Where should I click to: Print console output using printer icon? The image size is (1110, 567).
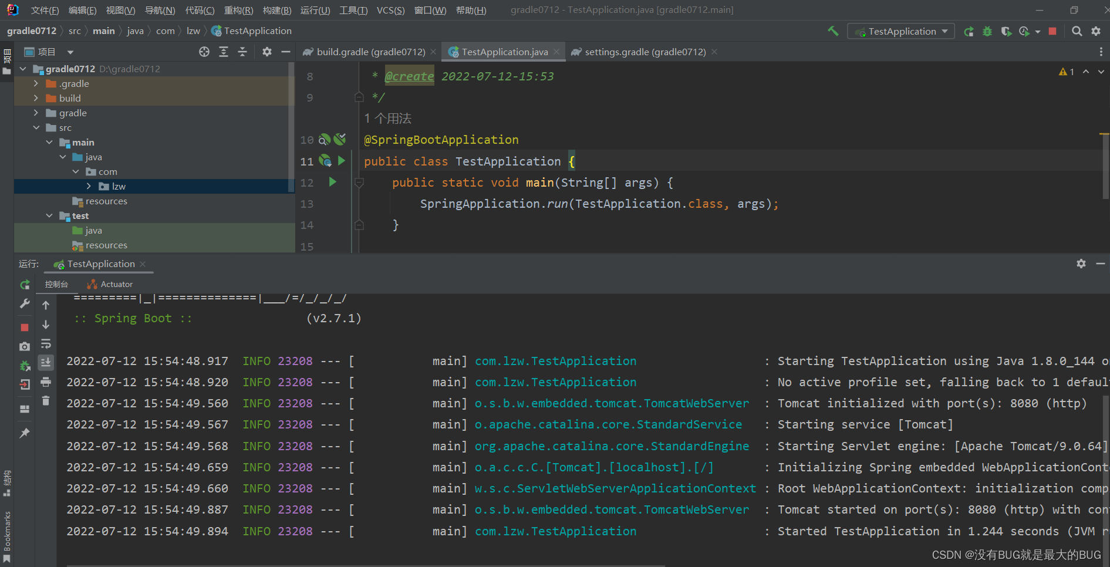pos(46,382)
